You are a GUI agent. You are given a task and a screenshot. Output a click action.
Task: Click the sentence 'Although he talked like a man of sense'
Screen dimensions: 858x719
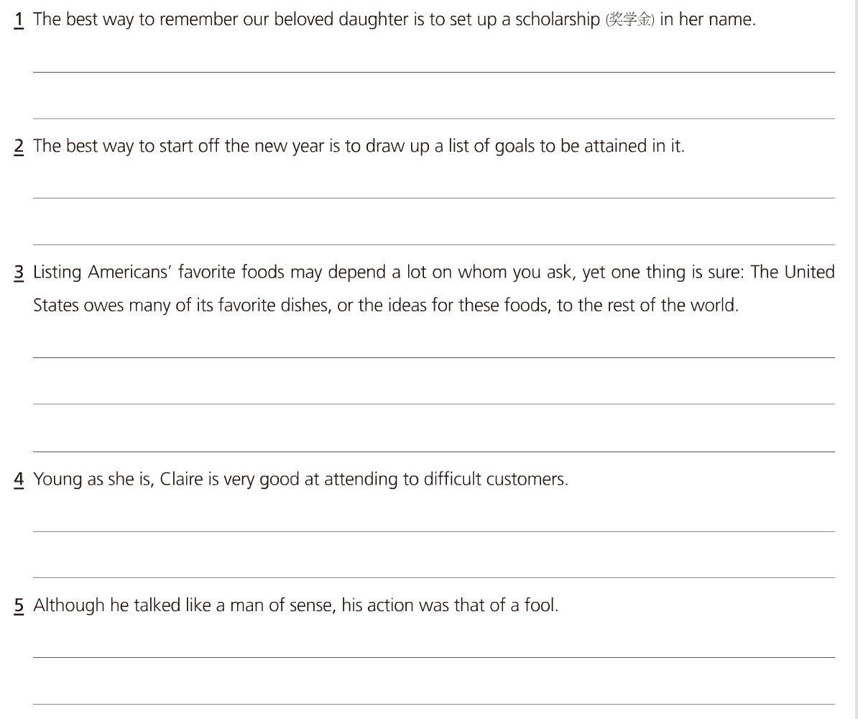pyautogui.click(x=295, y=606)
